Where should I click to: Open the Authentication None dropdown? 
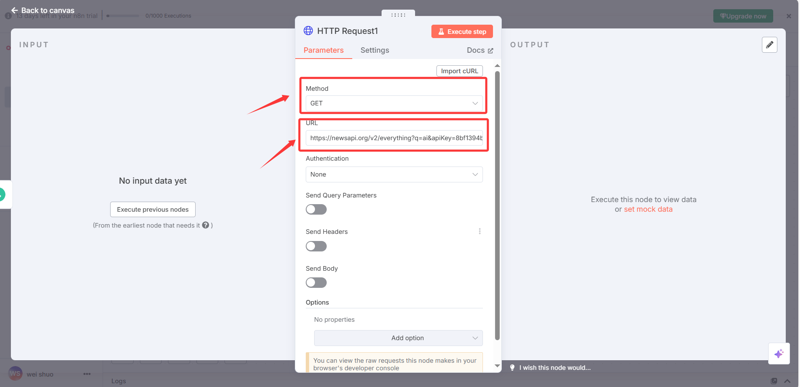point(394,174)
